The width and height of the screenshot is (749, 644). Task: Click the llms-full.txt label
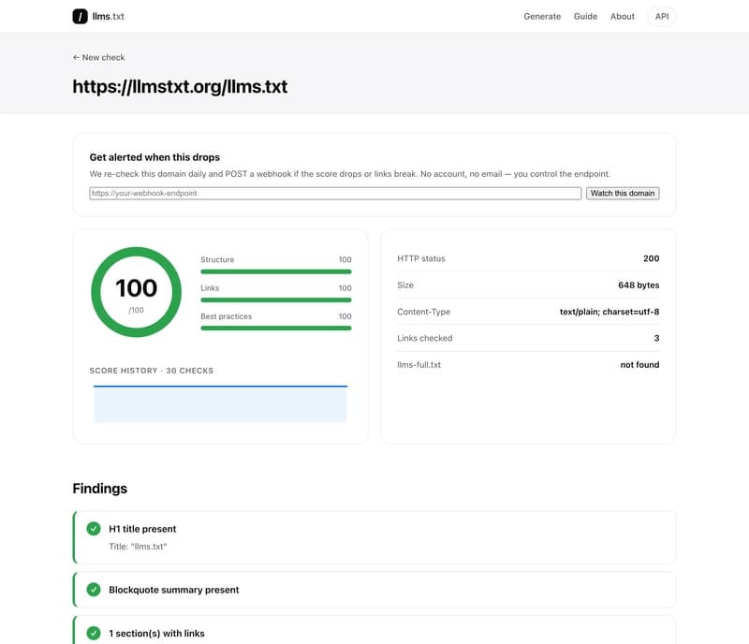(x=419, y=364)
